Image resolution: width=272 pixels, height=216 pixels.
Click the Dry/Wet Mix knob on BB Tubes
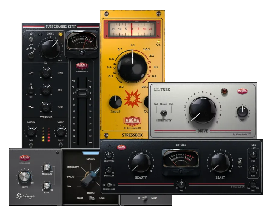[253, 185]
